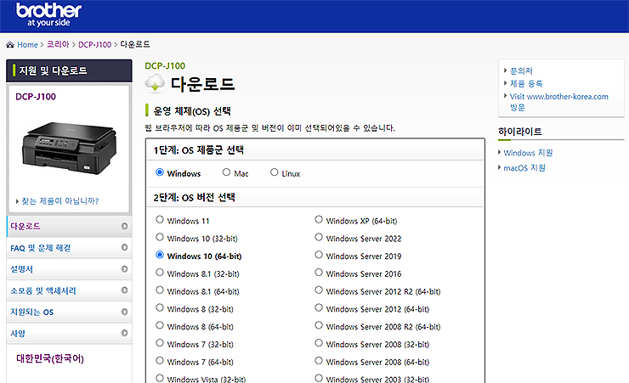629x383 pixels.
Task: Choose Windows 8 (64-bit) radio button
Action: click(x=160, y=325)
